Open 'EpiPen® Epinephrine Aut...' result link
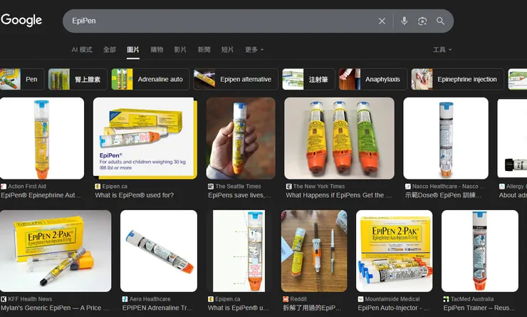 [x=41, y=195]
